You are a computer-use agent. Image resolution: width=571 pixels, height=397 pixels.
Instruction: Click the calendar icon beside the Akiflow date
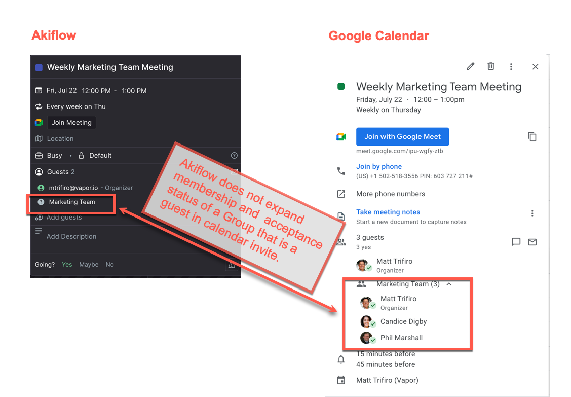coord(38,90)
